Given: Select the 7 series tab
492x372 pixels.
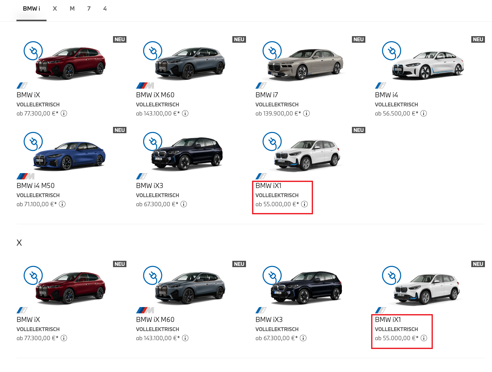Looking at the screenshot, I should tap(89, 9).
